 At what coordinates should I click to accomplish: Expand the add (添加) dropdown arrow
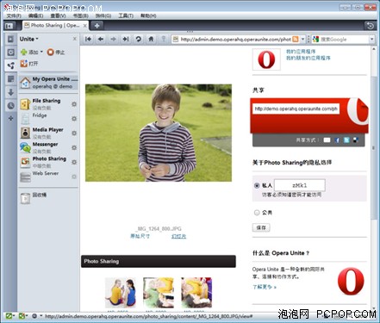point(41,52)
